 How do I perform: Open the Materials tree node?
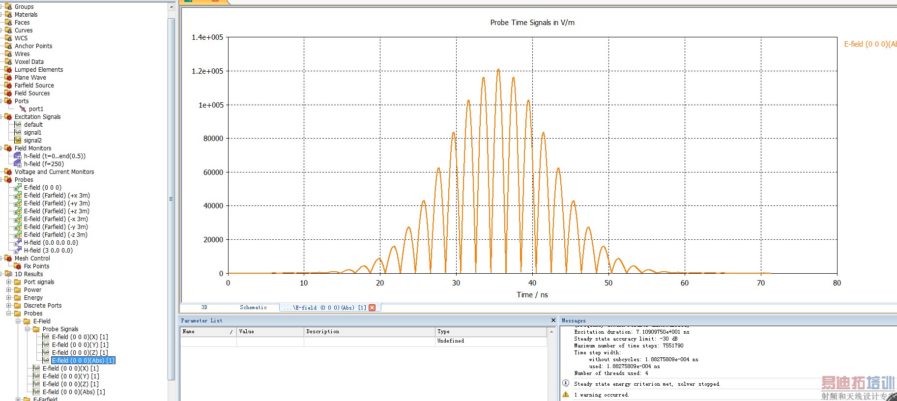[26, 14]
